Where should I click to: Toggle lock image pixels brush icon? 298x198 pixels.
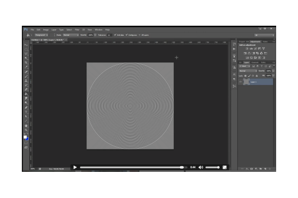(249, 76)
